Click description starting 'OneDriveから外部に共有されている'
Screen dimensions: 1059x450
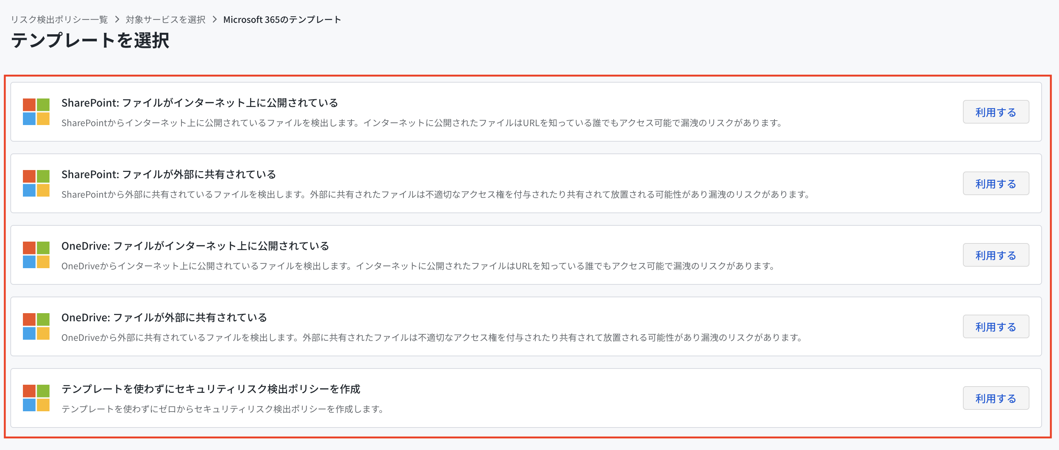click(x=432, y=337)
